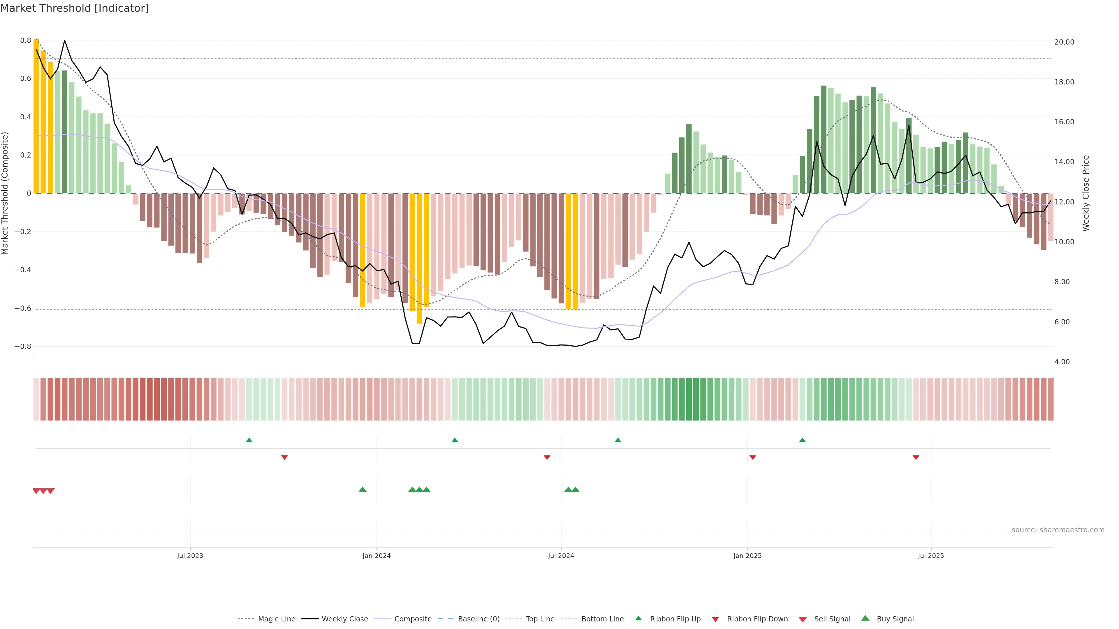
Task: Toggle Composite legend entry
Action: click(x=413, y=619)
